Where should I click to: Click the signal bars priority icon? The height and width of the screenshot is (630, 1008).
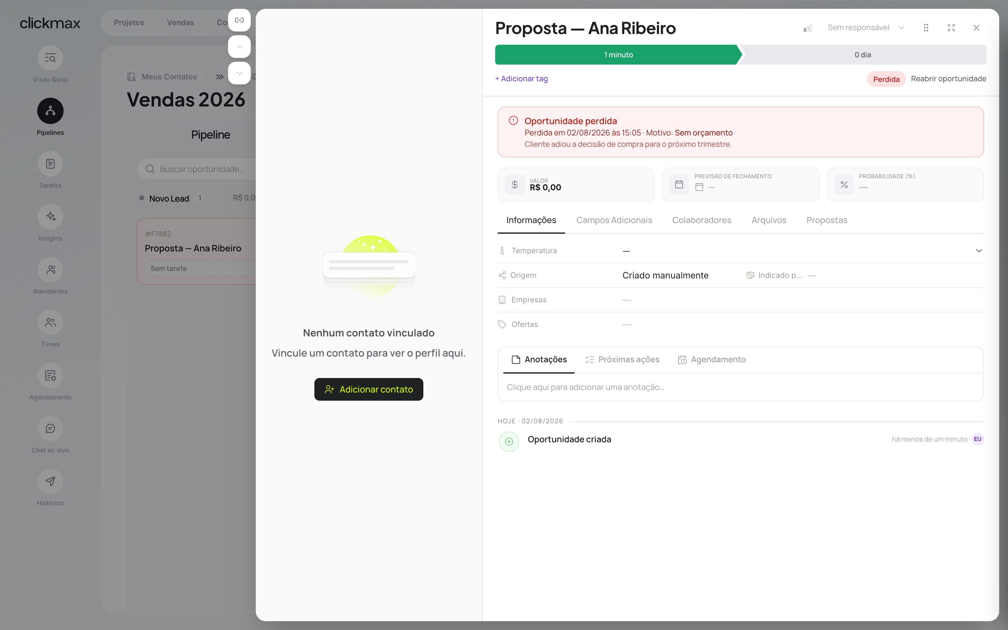(x=807, y=28)
